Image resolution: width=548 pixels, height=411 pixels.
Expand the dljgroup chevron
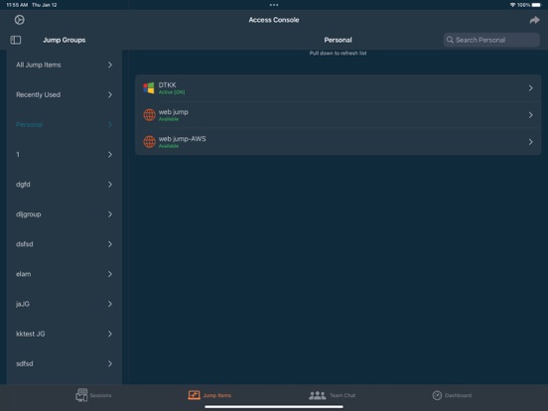point(110,214)
